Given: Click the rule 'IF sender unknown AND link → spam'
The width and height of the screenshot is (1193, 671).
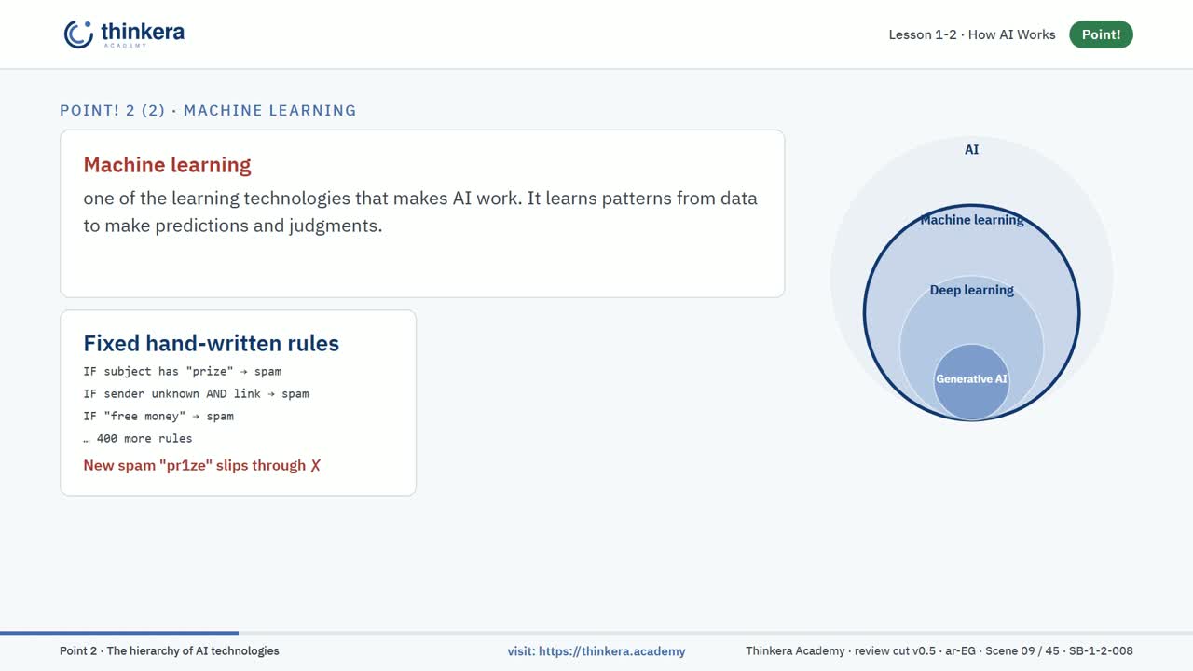Looking at the screenshot, I should [196, 393].
